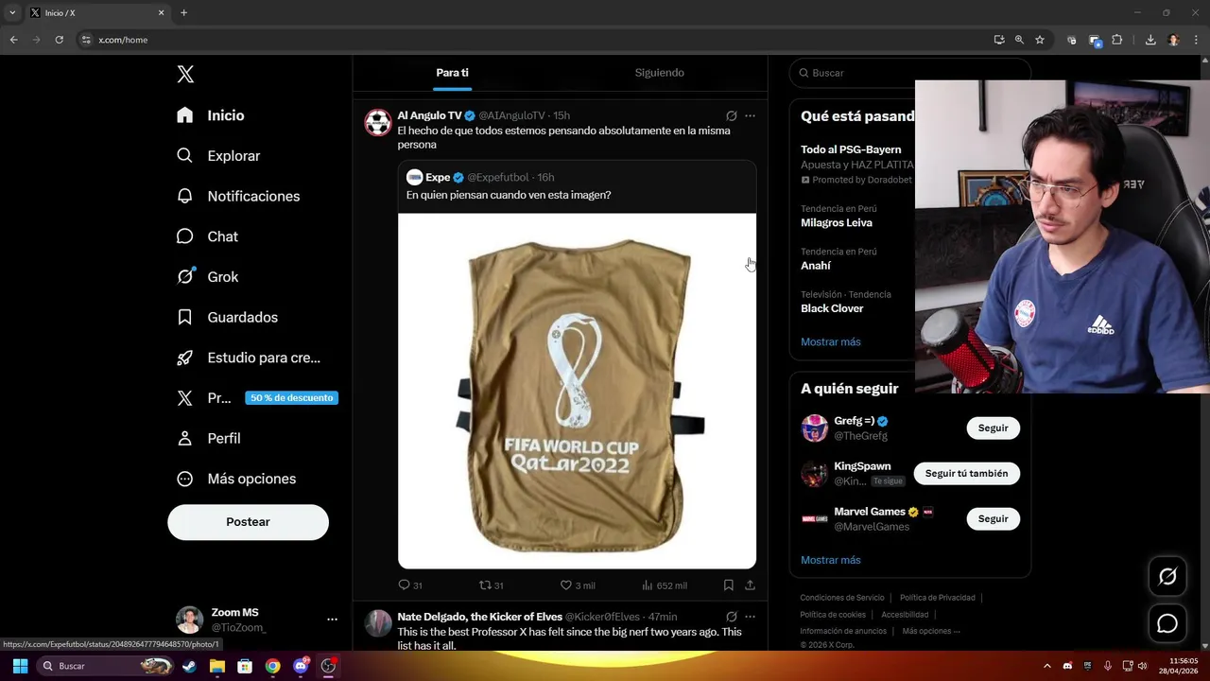Open Condiciones de Servicio link
The width and height of the screenshot is (1210, 681).
pyautogui.click(x=842, y=598)
